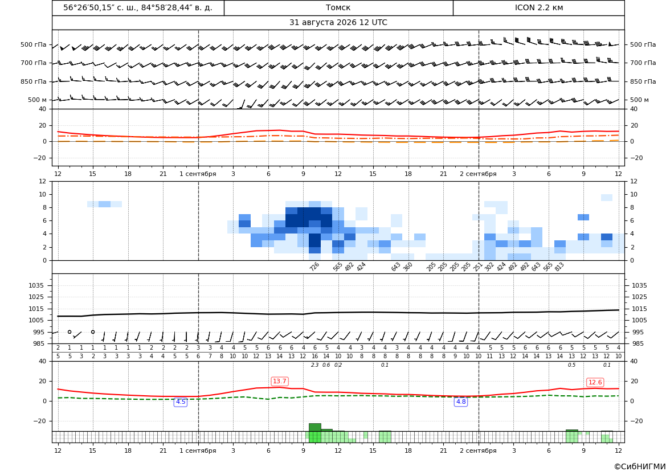Click the blue 4.5 minimum temperature label
666x471 pixels.
pyautogui.click(x=181, y=402)
